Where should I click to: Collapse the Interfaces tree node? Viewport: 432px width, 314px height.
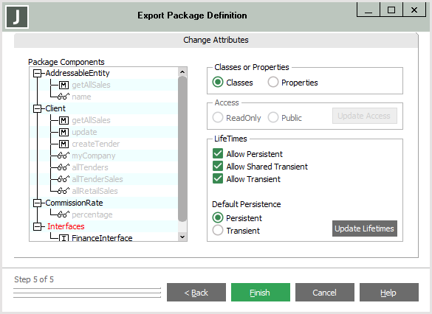click(37, 226)
